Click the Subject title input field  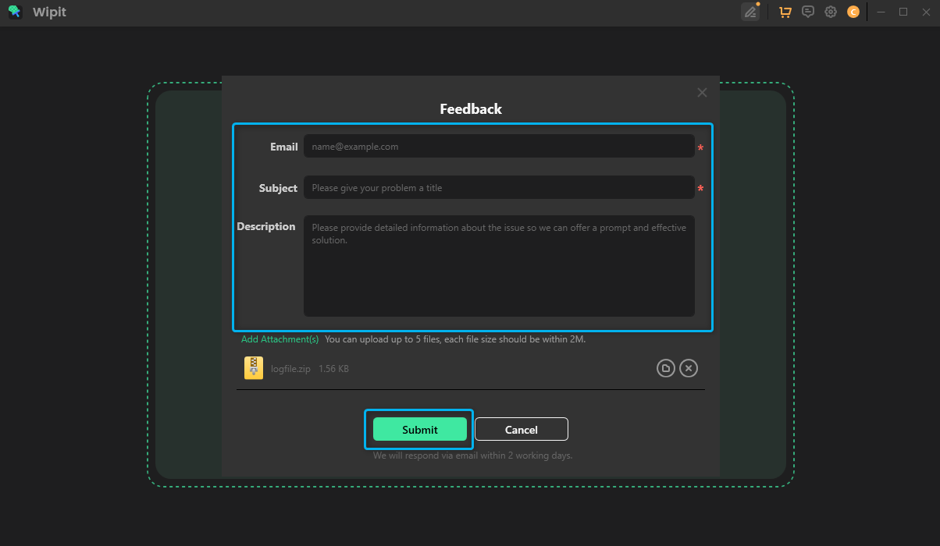tap(499, 187)
